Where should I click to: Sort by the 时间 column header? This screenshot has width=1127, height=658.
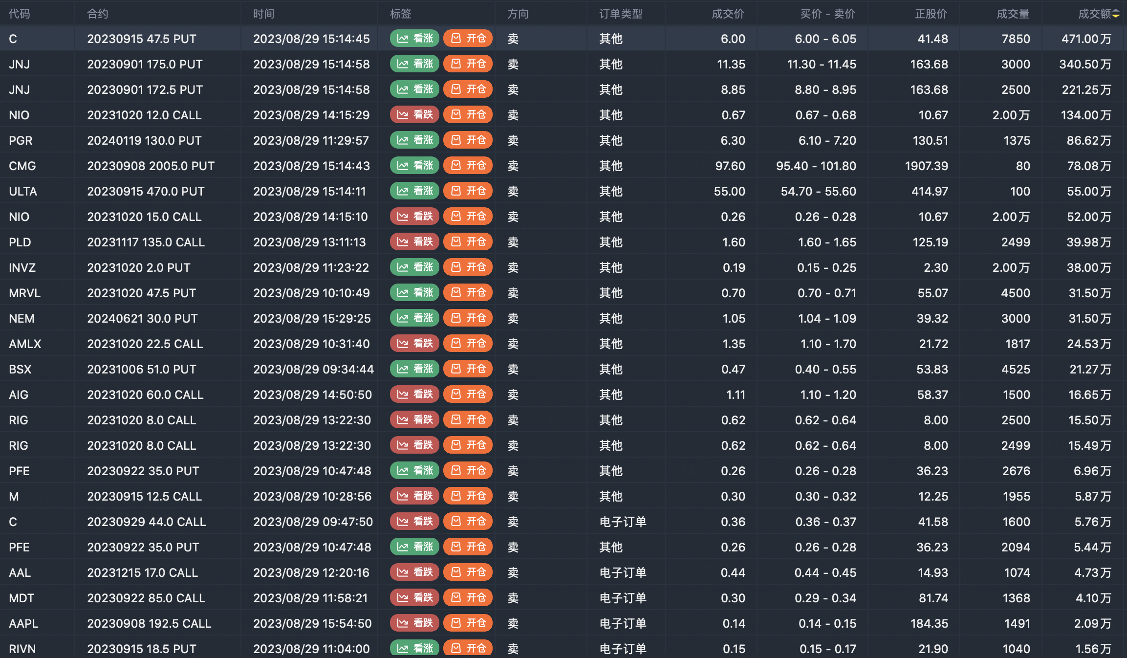point(263,14)
